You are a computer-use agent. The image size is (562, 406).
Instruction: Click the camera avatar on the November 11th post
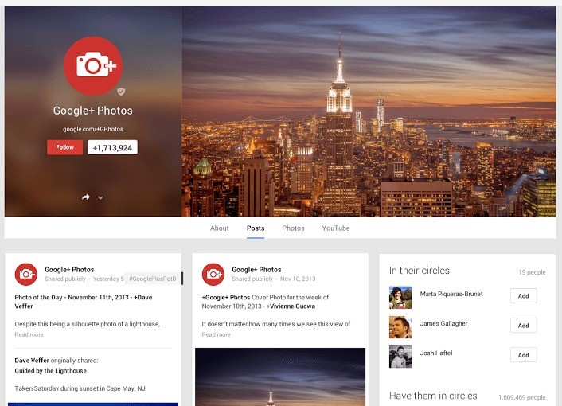[x=26, y=274]
